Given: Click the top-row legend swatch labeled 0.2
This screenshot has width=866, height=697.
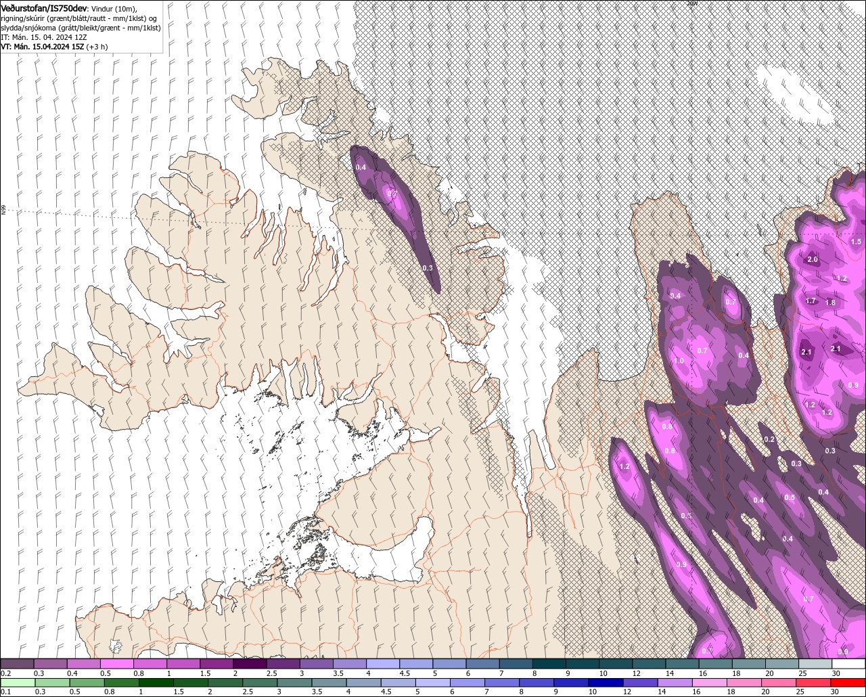Looking at the screenshot, I should click(x=17, y=664).
